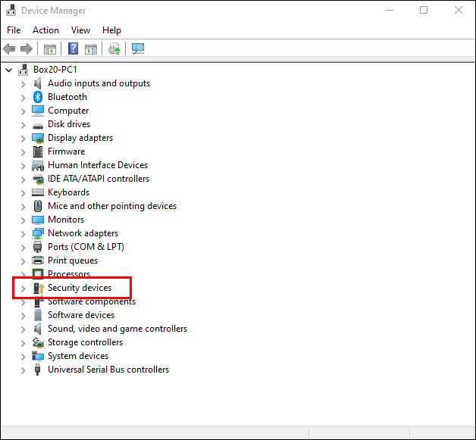Open the View menu
This screenshot has height=440, width=476.
click(80, 30)
